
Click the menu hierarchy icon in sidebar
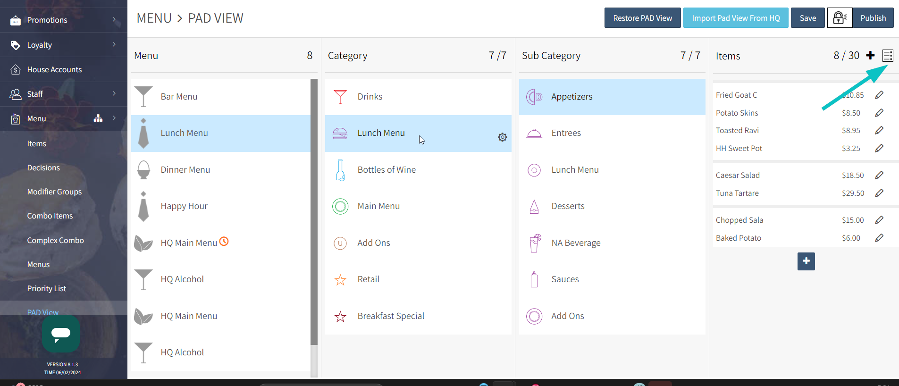[x=98, y=118]
